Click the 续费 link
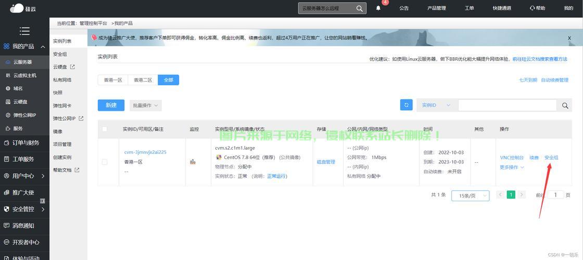The image size is (583, 260). click(534, 158)
